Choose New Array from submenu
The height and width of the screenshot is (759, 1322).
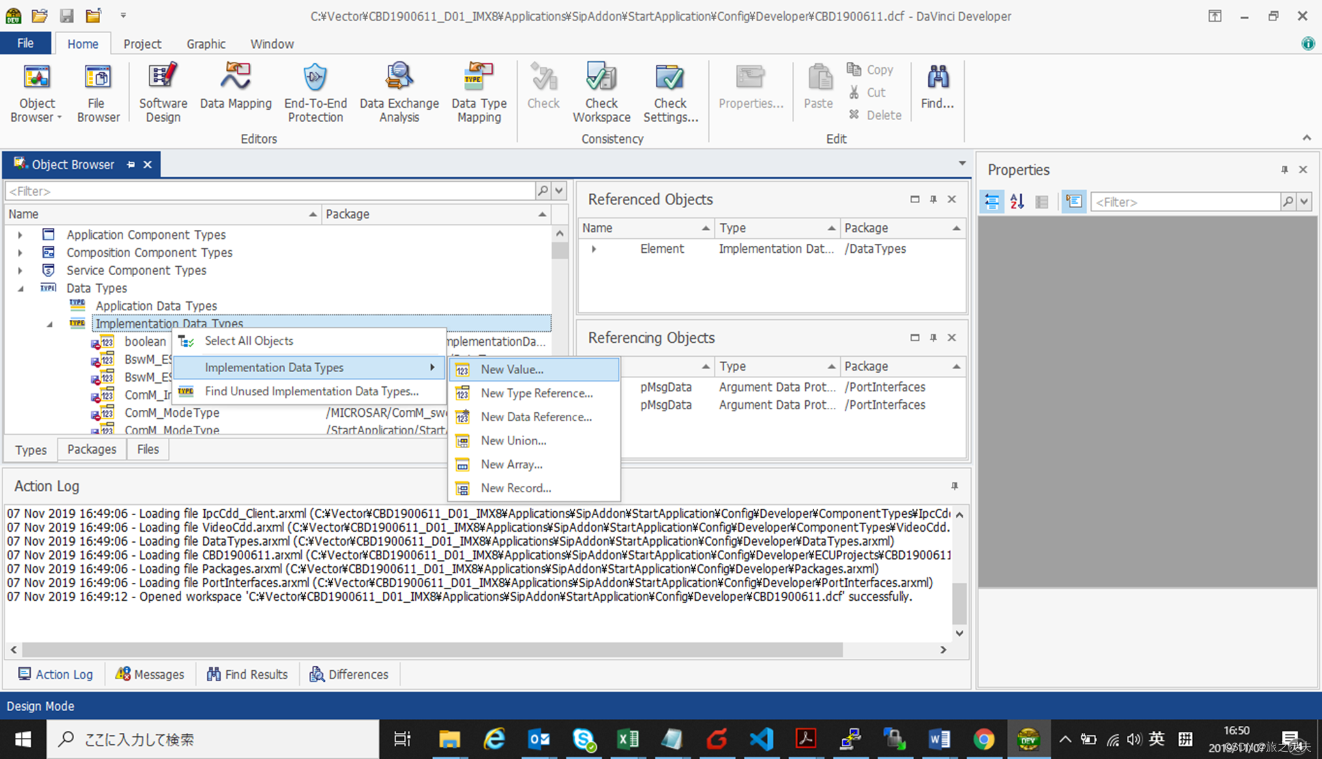(x=511, y=464)
